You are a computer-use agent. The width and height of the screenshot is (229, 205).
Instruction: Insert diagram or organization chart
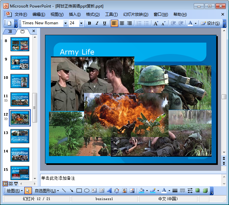pos(117,191)
